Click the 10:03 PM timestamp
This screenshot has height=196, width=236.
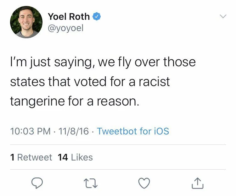click(x=30, y=131)
